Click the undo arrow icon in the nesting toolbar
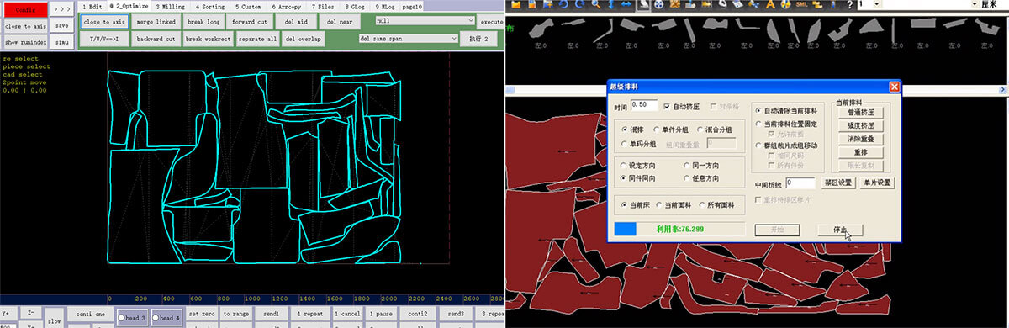1009x328 pixels. [x=563, y=4]
